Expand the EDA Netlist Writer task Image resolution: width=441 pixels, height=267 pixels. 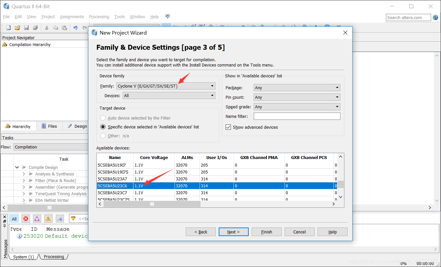24,200
